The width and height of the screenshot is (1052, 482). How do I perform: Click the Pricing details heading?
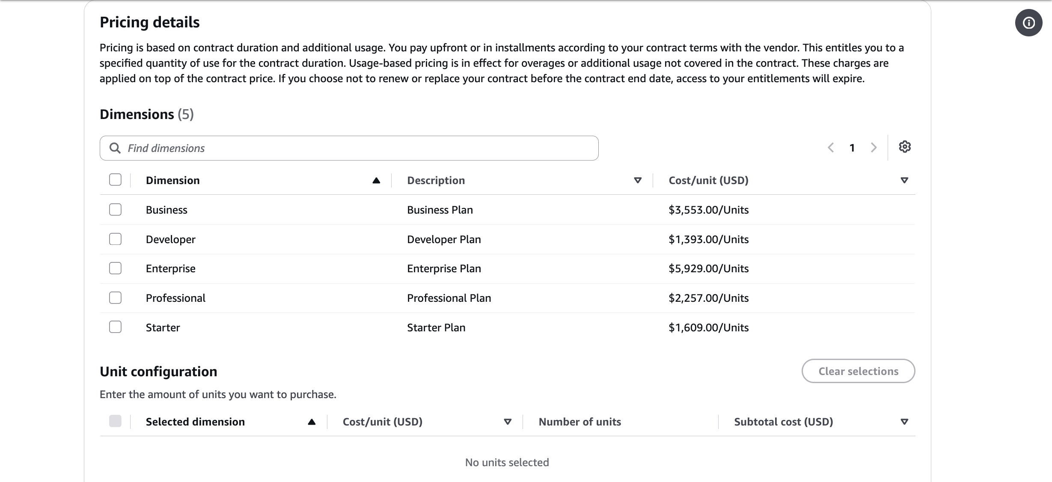pos(150,22)
